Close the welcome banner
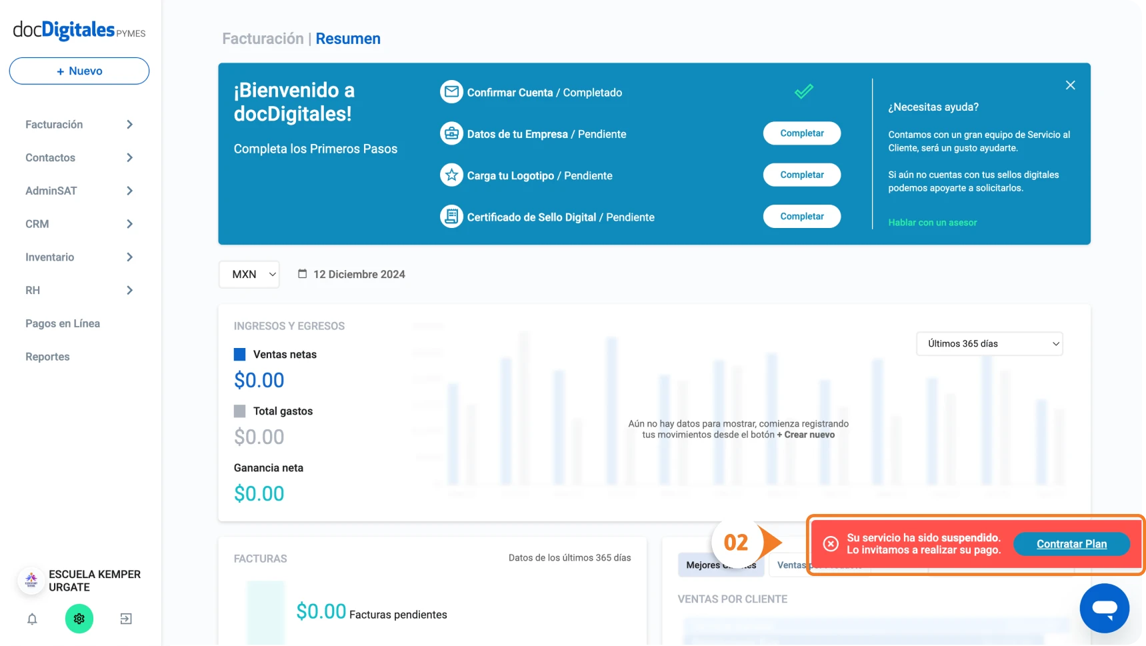This screenshot has width=1146, height=646. (x=1070, y=85)
